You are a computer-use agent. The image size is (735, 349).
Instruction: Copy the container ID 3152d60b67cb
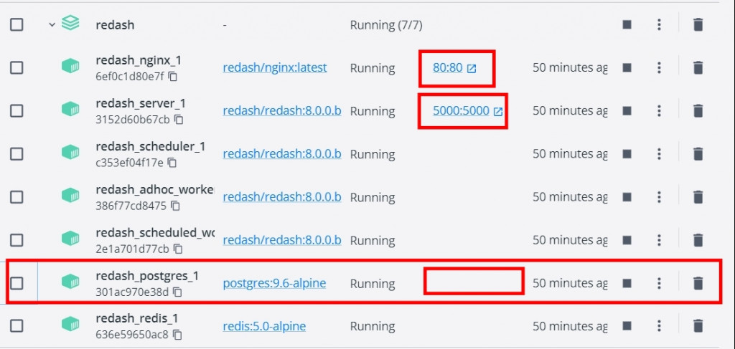[179, 119]
